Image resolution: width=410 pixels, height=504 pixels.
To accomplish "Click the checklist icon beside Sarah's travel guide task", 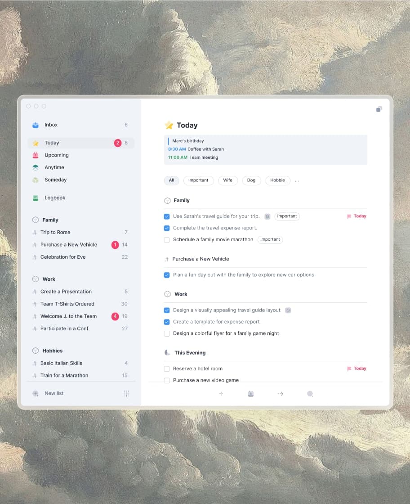I will pyautogui.click(x=267, y=216).
